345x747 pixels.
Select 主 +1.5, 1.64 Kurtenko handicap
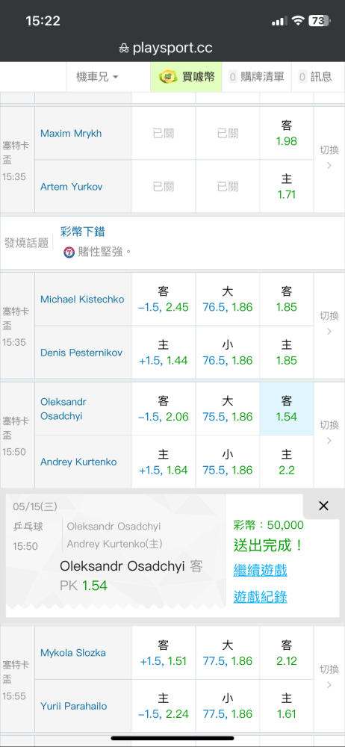(x=164, y=462)
